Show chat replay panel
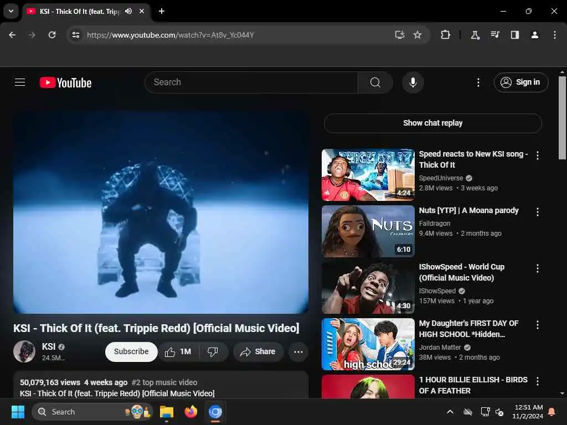Image resolution: width=567 pixels, height=425 pixels. click(x=433, y=123)
